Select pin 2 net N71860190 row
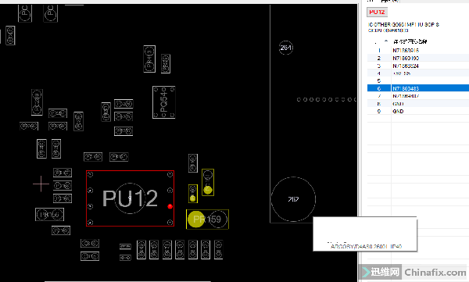Image resolution: width=469 pixels, height=282 pixels. pos(418,58)
